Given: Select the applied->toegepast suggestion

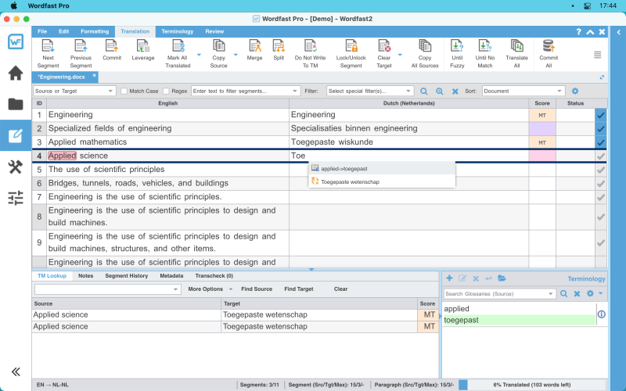Looking at the screenshot, I should (x=382, y=168).
